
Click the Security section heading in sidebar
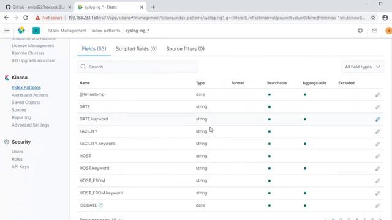(x=21, y=142)
